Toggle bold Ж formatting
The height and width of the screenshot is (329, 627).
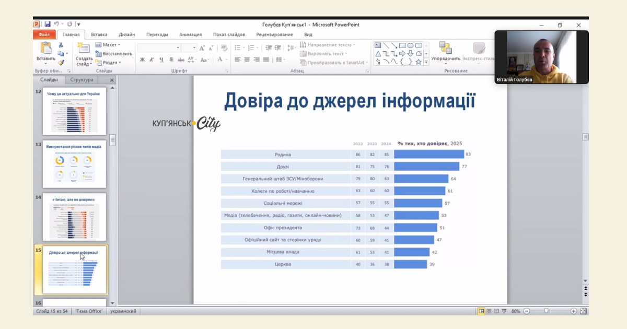click(x=142, y=60)
